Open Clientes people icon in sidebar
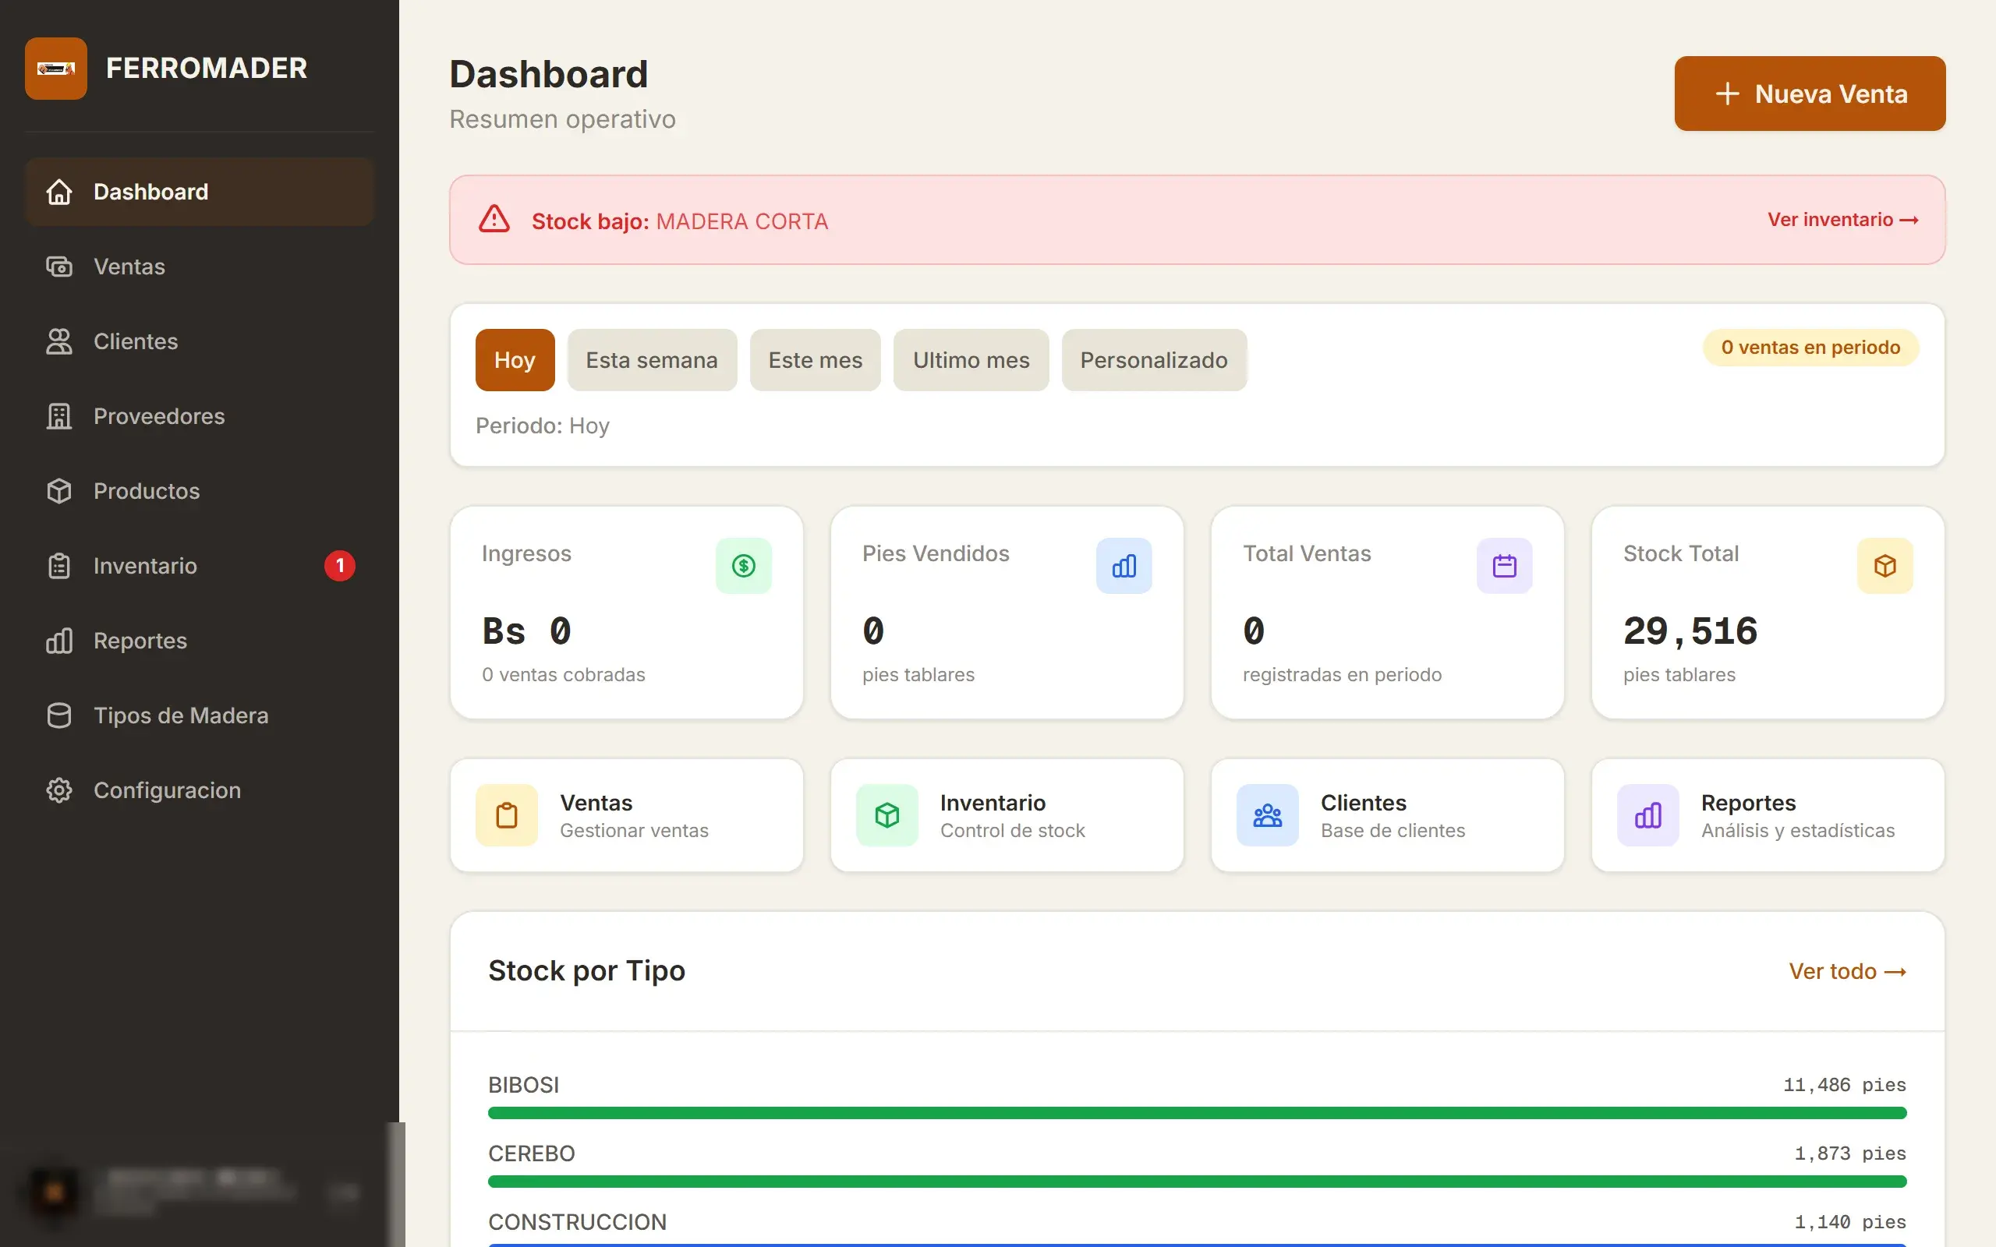 point(58,341)
